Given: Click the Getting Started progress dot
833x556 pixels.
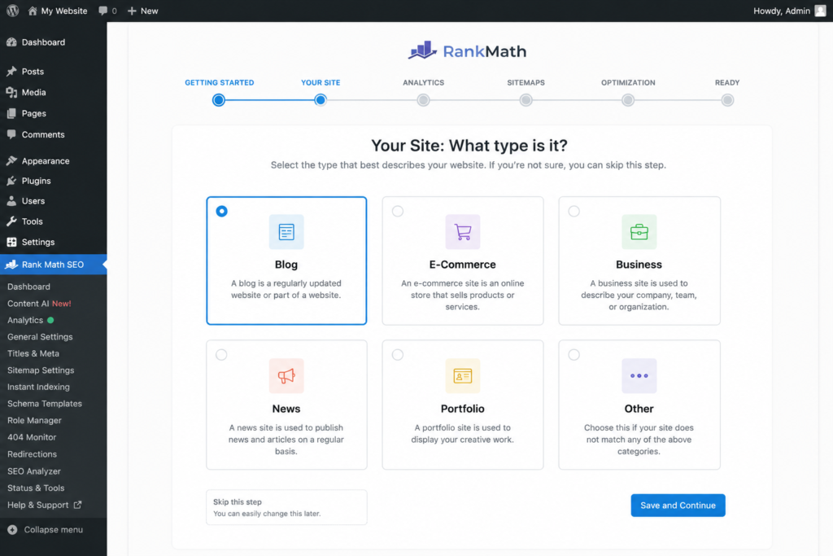Looking at the screenshot, I should tap(218, 100).
